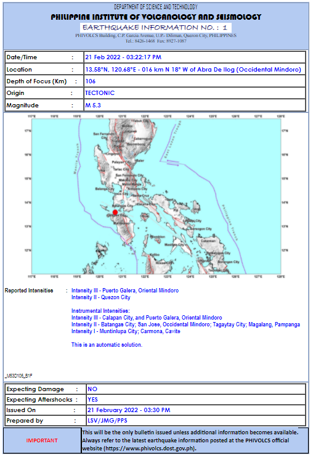The height and width of the screenshot is (467, 316).
Task: Click the 'Location' row label
Action: (19, 69)
